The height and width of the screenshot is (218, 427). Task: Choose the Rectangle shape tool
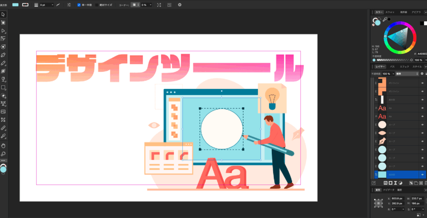[x=3, y=88]
